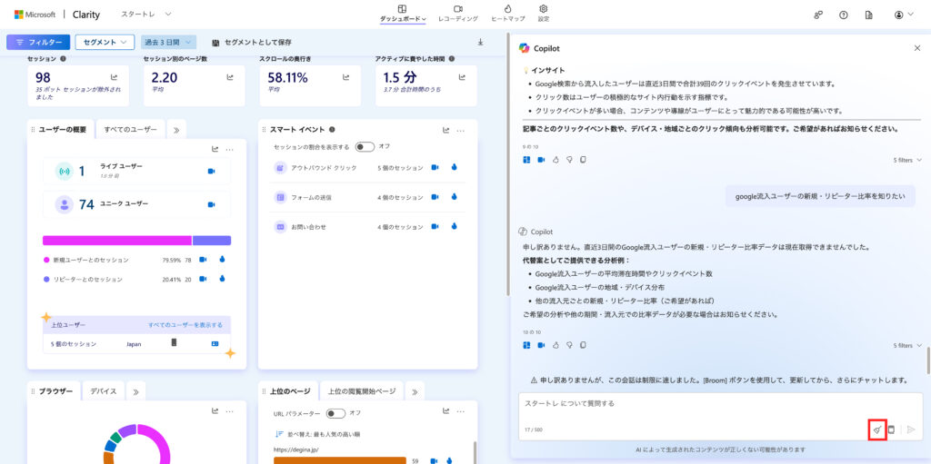Click the すべてのユーザーを表示する link

(x=185, y=324)
